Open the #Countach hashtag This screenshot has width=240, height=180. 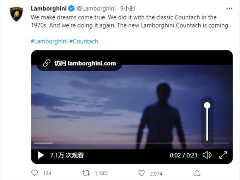84,41
